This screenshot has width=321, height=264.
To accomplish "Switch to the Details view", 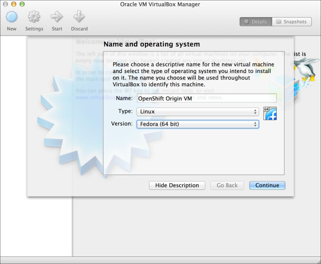I will [x=255, y=22].
